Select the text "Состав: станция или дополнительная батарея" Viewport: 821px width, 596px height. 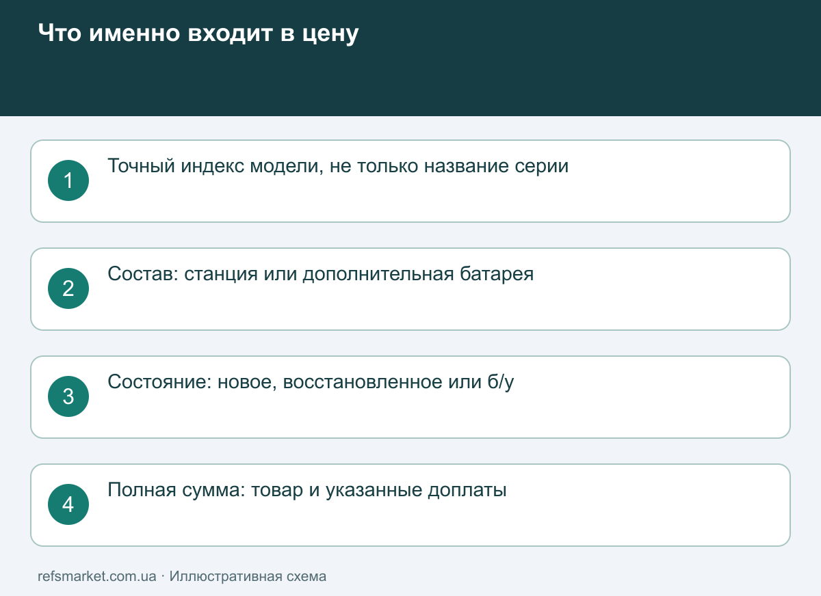[321, 274]
